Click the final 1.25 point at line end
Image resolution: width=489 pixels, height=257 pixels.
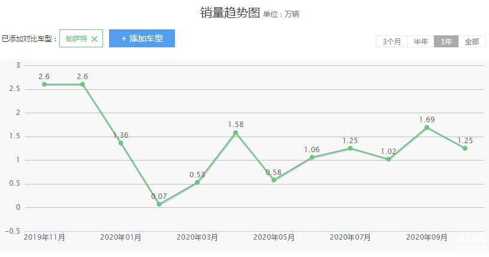point(464,148)
